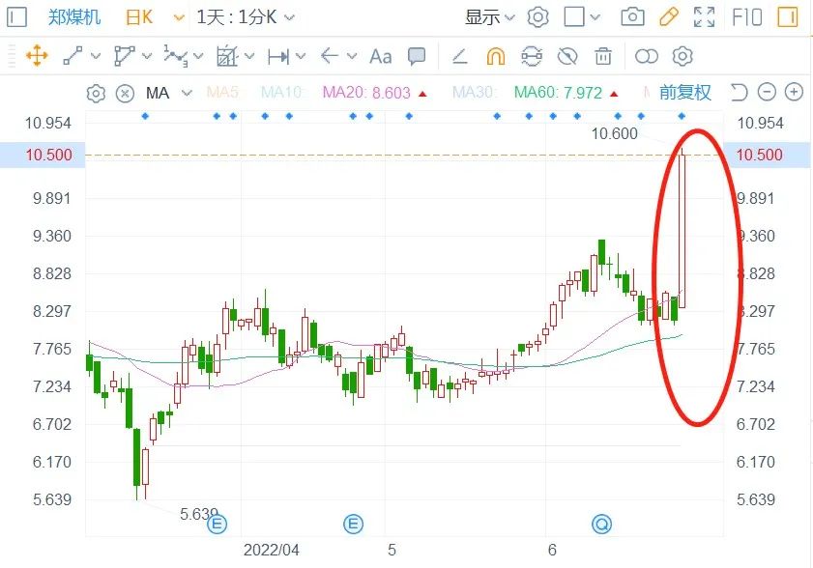This screenshot has width=813, height=568.
Task: Click the zoom in plus button
Action: click(794, 93)
